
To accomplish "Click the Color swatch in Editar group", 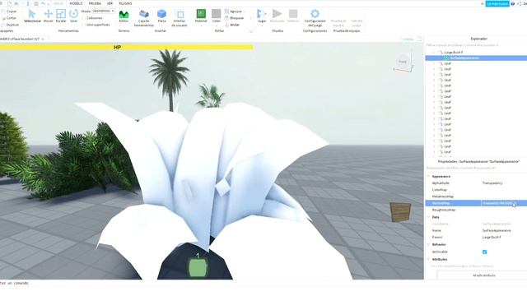I will (x=216, y=14).
